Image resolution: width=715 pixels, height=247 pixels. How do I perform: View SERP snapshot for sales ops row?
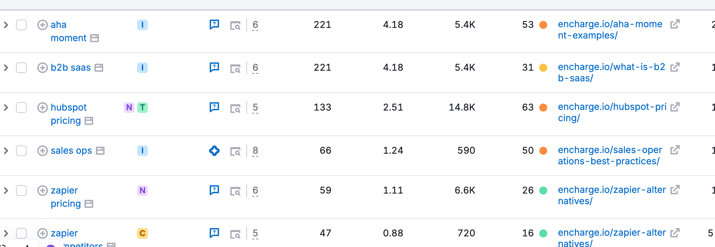click(235, 152)
